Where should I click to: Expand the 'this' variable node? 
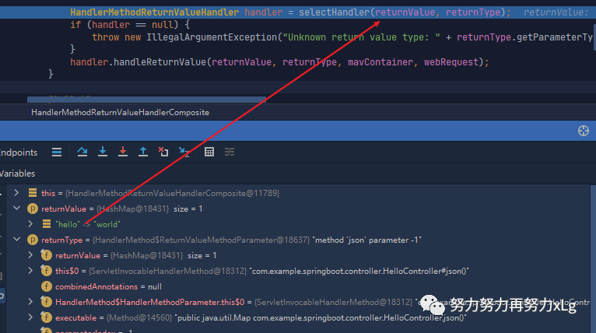tap(16, 193)
